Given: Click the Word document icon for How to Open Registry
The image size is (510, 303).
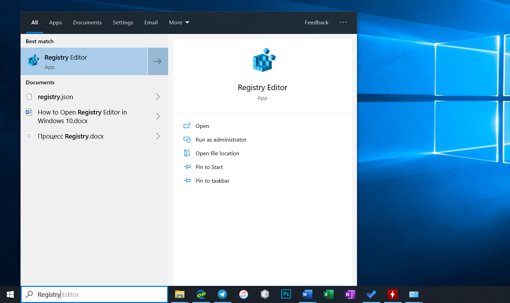Looking at the screenshot, I should pos(29,112).
